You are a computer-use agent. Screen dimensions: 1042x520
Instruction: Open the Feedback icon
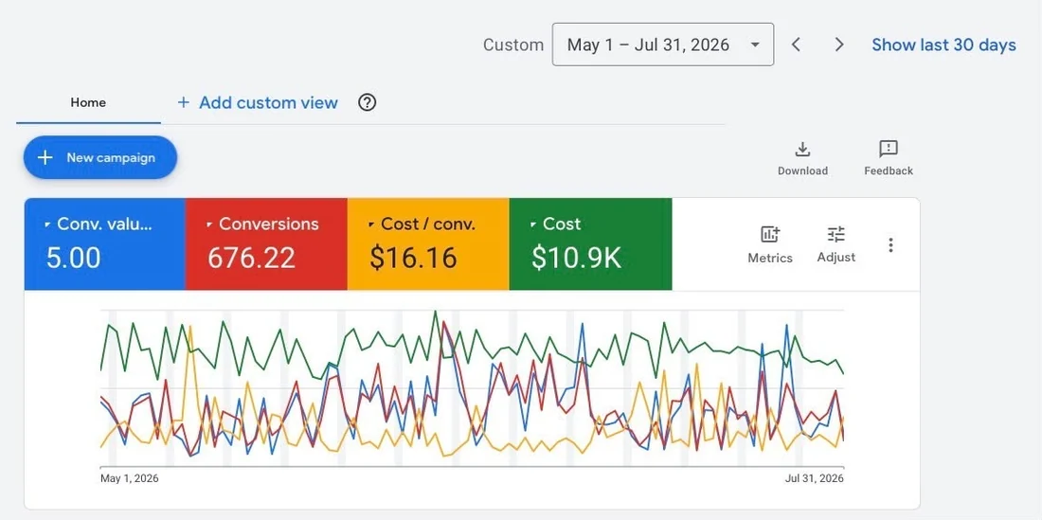pyautogui.click(x=889, y=158)
